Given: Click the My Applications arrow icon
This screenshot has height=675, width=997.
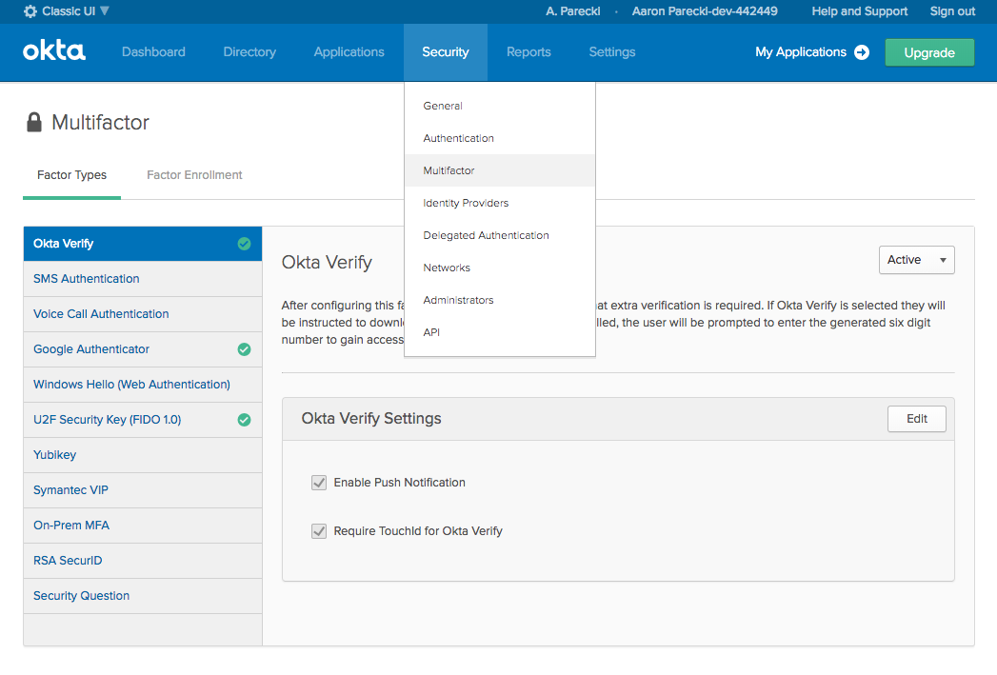Looking at the screenshot, I should [862, 52].
